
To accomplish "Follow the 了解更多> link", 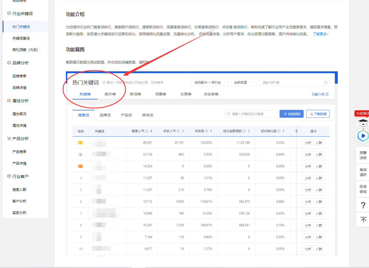I will click(320, 34).
